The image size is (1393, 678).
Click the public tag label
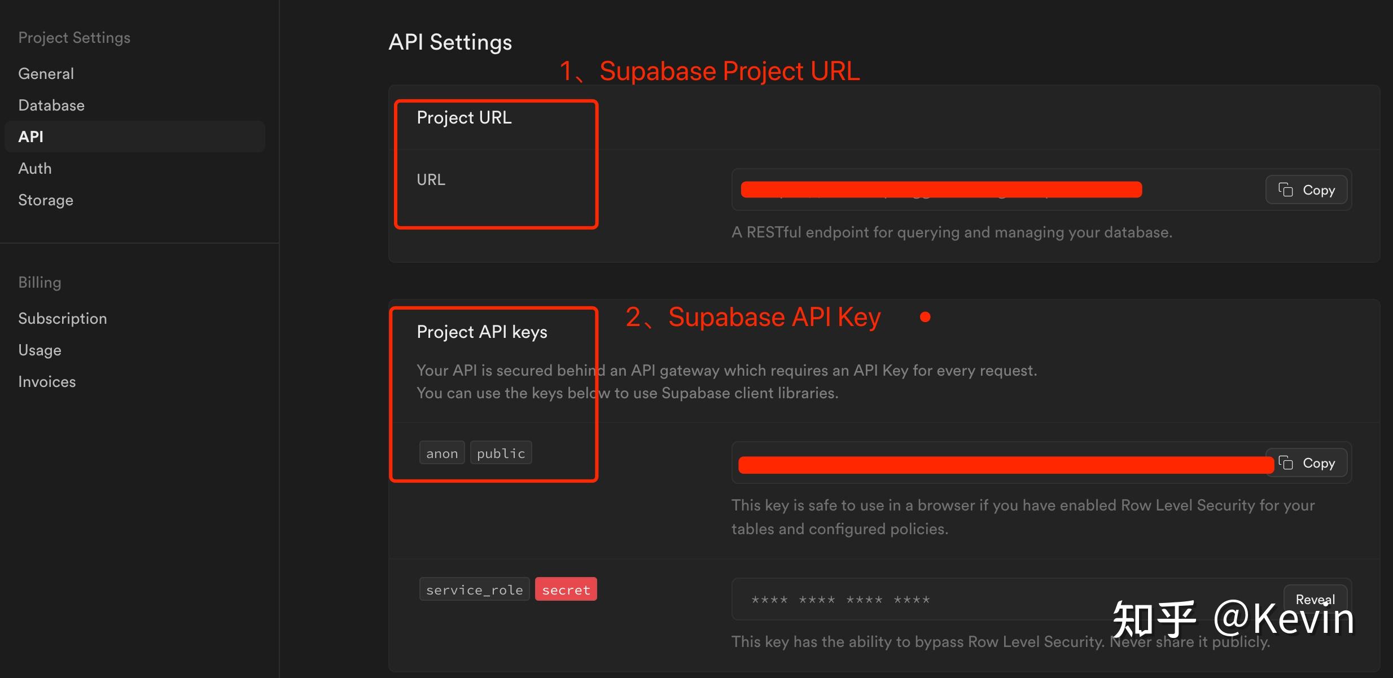pos(501,454)
